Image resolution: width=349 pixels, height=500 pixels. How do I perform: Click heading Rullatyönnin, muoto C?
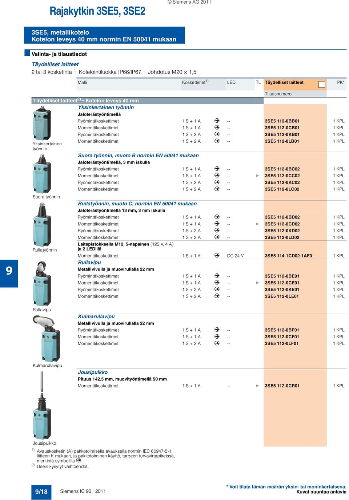click(x=137, y=204)
